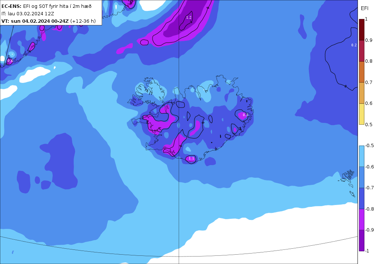Click the yellow legend swatch between 0.5 and 0.6
The width and height of the screenshot is (374, 264).
pyautogui.click(x=362, y=114)
